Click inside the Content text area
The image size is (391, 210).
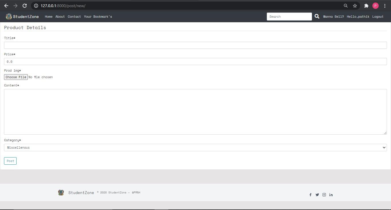(195, 112)
